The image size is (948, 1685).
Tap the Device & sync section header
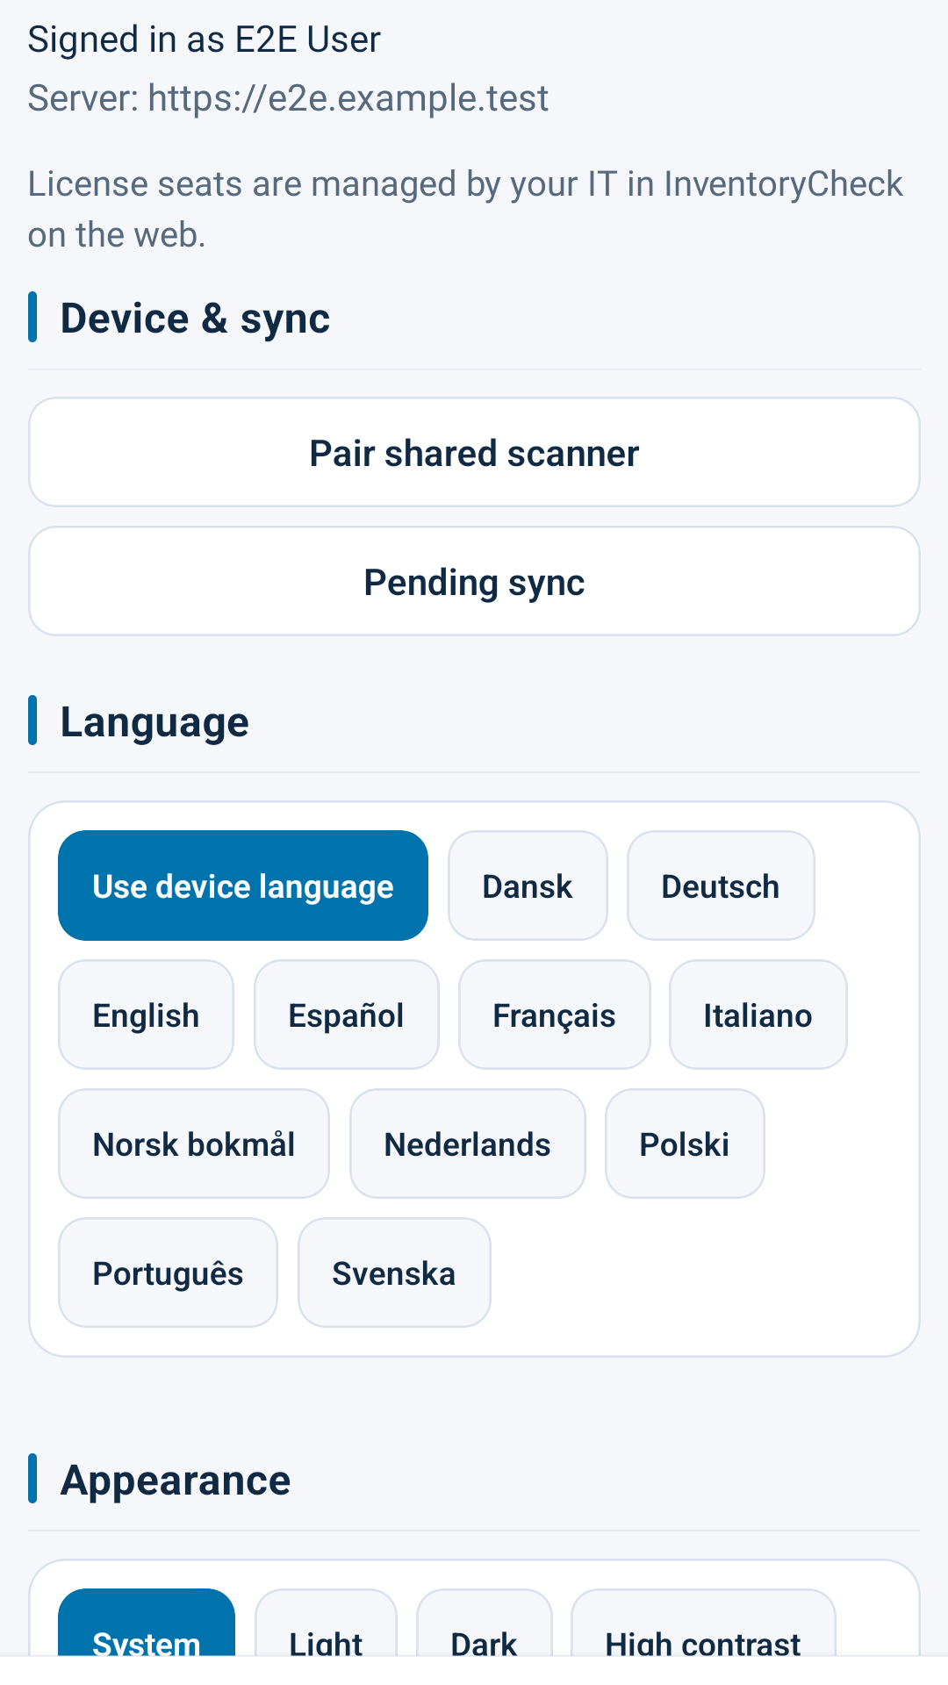coord(195,318)
